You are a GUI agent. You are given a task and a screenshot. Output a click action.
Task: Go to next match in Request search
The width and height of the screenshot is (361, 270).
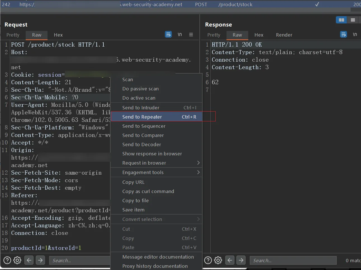pos(41,260)
